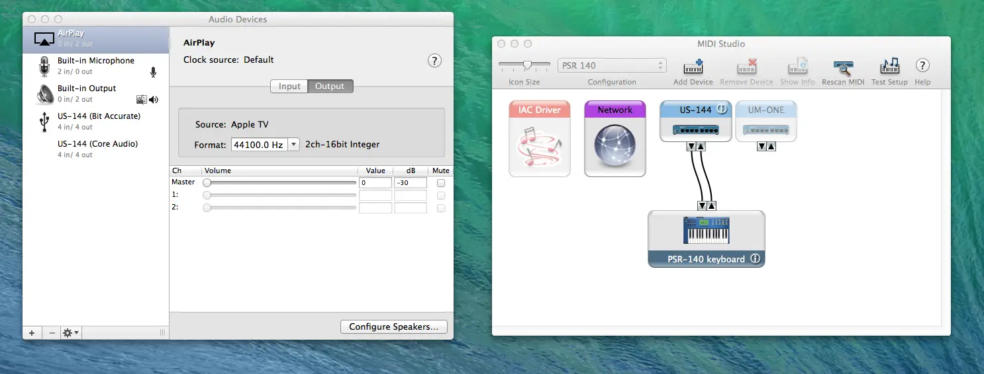Click system alert sound indicator on Built-in Output

point(141,100)
